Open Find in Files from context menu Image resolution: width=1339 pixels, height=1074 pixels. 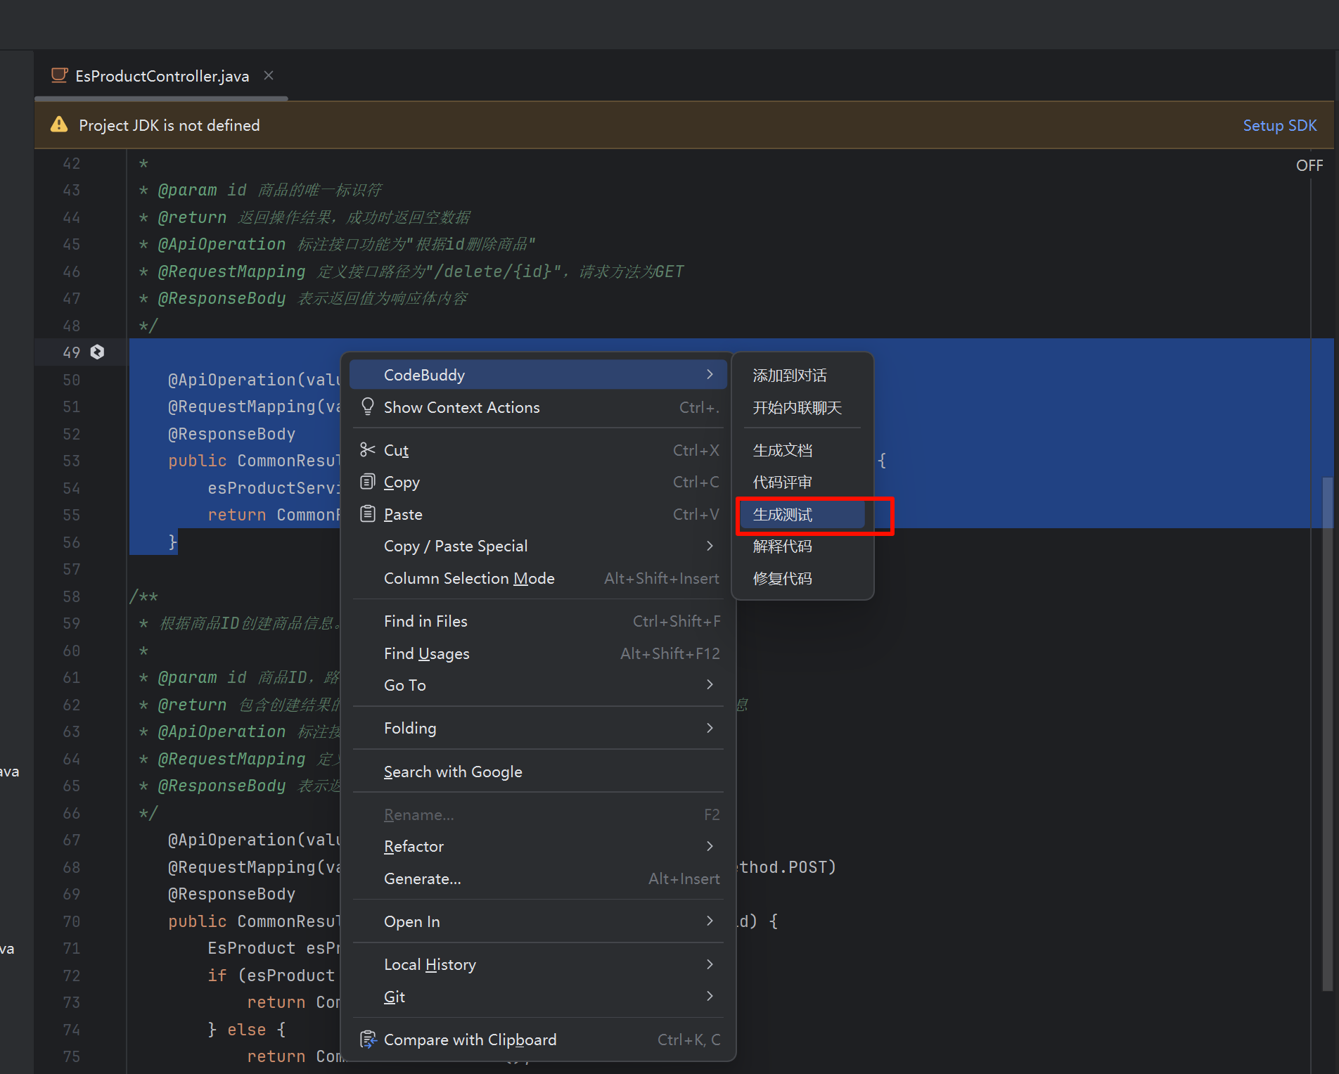click(425, 621)
